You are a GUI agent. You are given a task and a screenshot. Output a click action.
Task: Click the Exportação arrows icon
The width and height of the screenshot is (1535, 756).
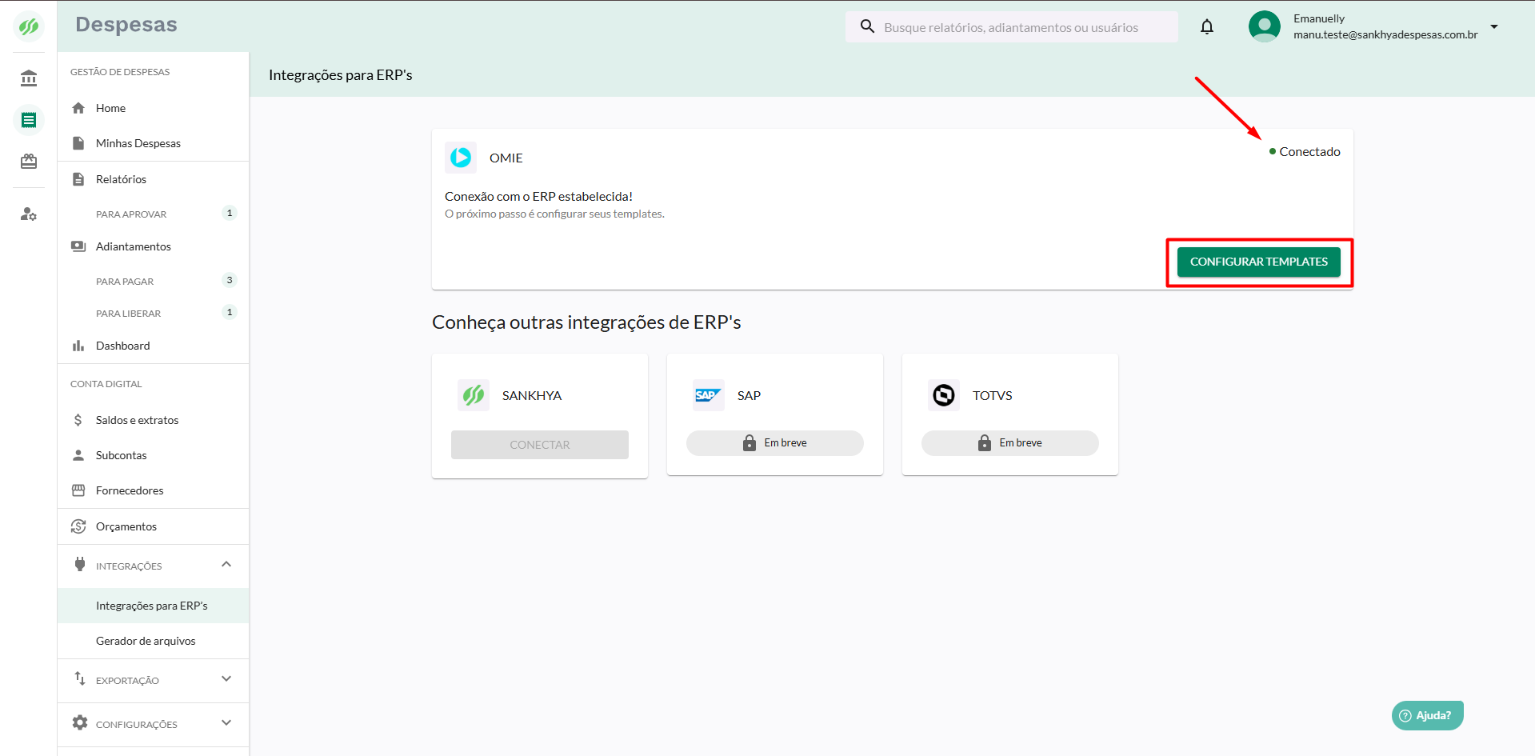click(80, 679)
